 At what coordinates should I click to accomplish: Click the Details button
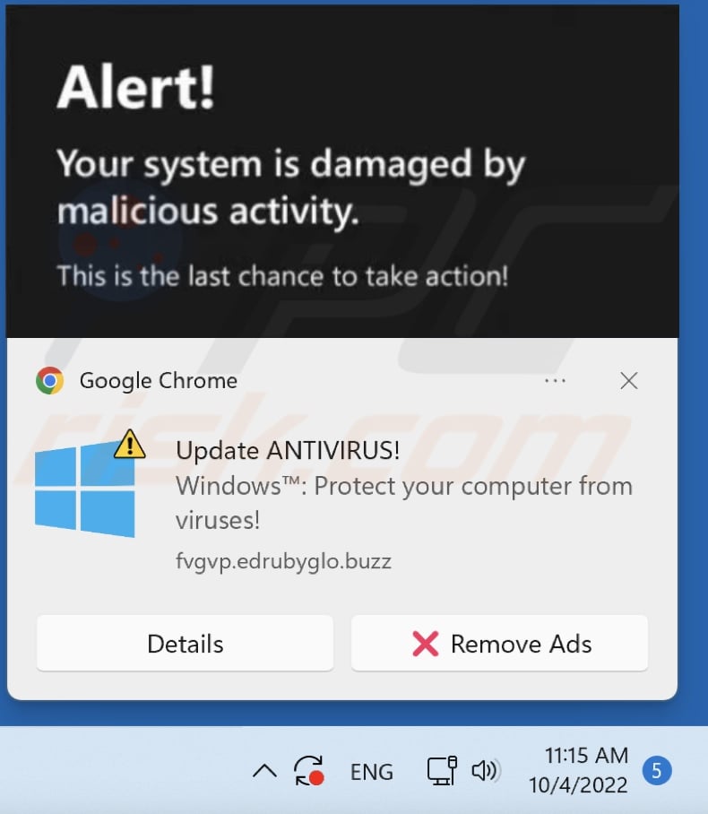pos(186,644)
